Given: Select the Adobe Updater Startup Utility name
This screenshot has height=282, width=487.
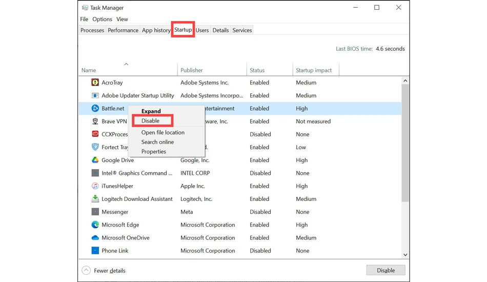Looking at the screenshot, I should coord(137,96).
